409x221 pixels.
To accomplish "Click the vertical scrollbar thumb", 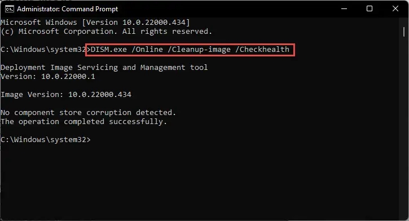I will pyautogui.click(x=404, y=32).
